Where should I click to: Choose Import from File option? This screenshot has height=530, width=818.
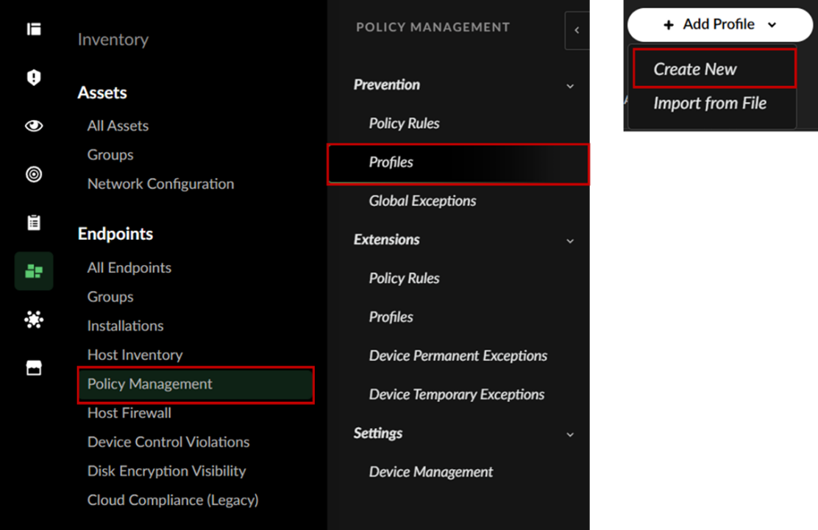710,104
